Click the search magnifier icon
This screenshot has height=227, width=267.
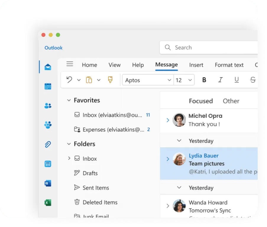click(x=168, y=47)
